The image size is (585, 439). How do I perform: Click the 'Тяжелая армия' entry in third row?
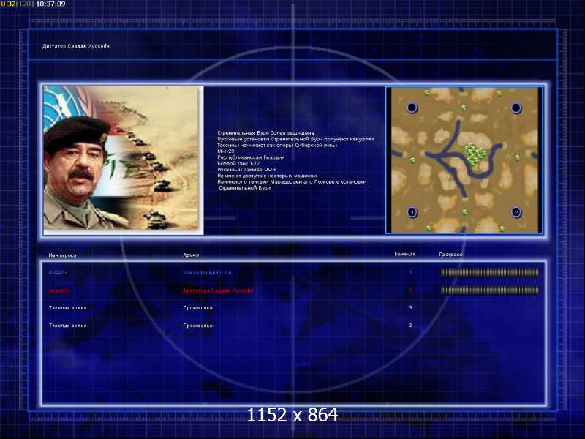coord(67,308)
